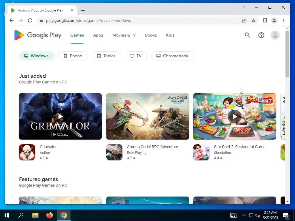The width and height of the screenshot is (295, 221).
Task: Play the Star Chef 2 trailer video
Action: 235,117
